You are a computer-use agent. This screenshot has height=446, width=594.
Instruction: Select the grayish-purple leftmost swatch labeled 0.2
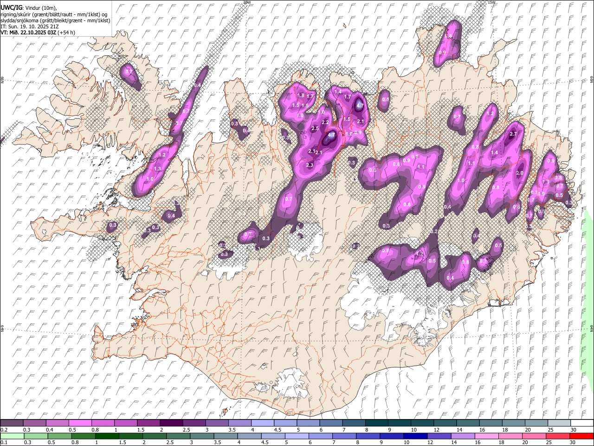(12, 423)
